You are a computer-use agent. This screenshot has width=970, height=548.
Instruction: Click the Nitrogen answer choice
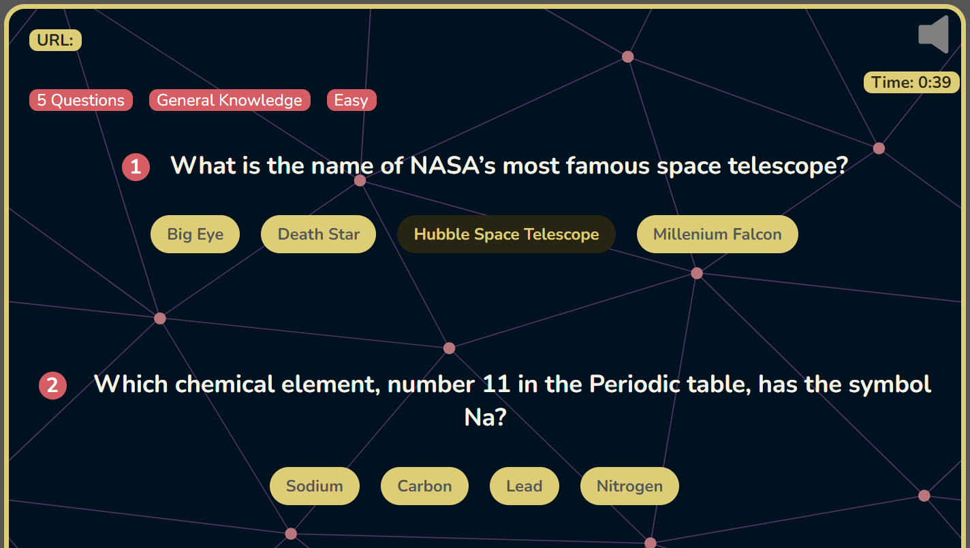[629, 486]
